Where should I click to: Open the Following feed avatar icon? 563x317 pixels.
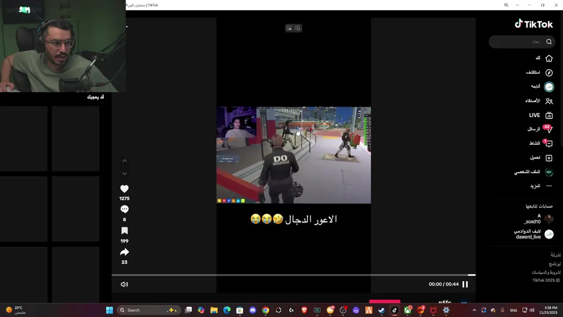click(x=549, y=87)
